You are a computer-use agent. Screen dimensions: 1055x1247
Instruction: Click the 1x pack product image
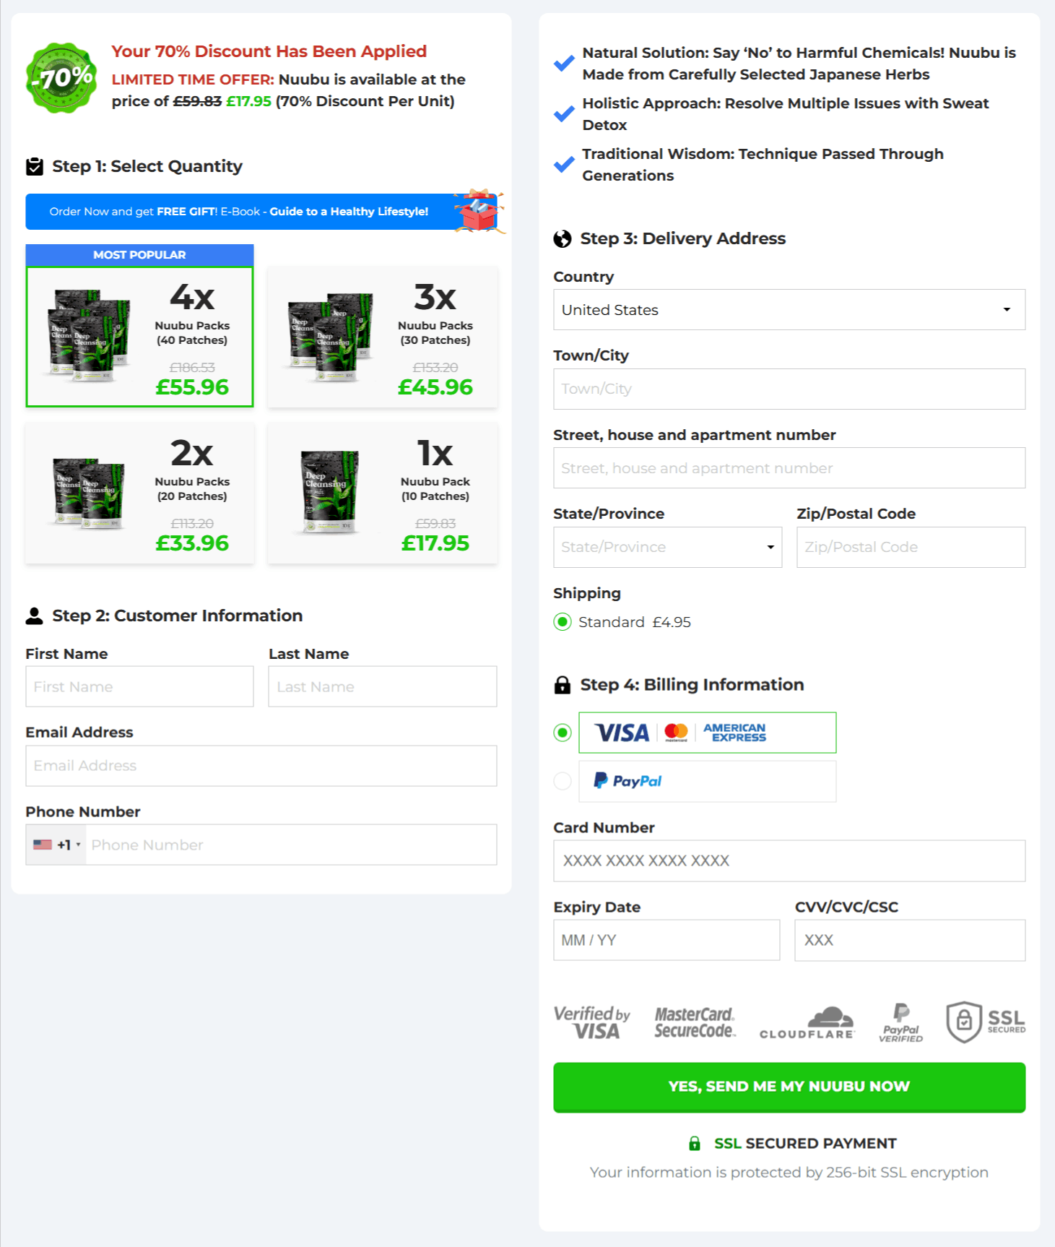pos(329,492)
